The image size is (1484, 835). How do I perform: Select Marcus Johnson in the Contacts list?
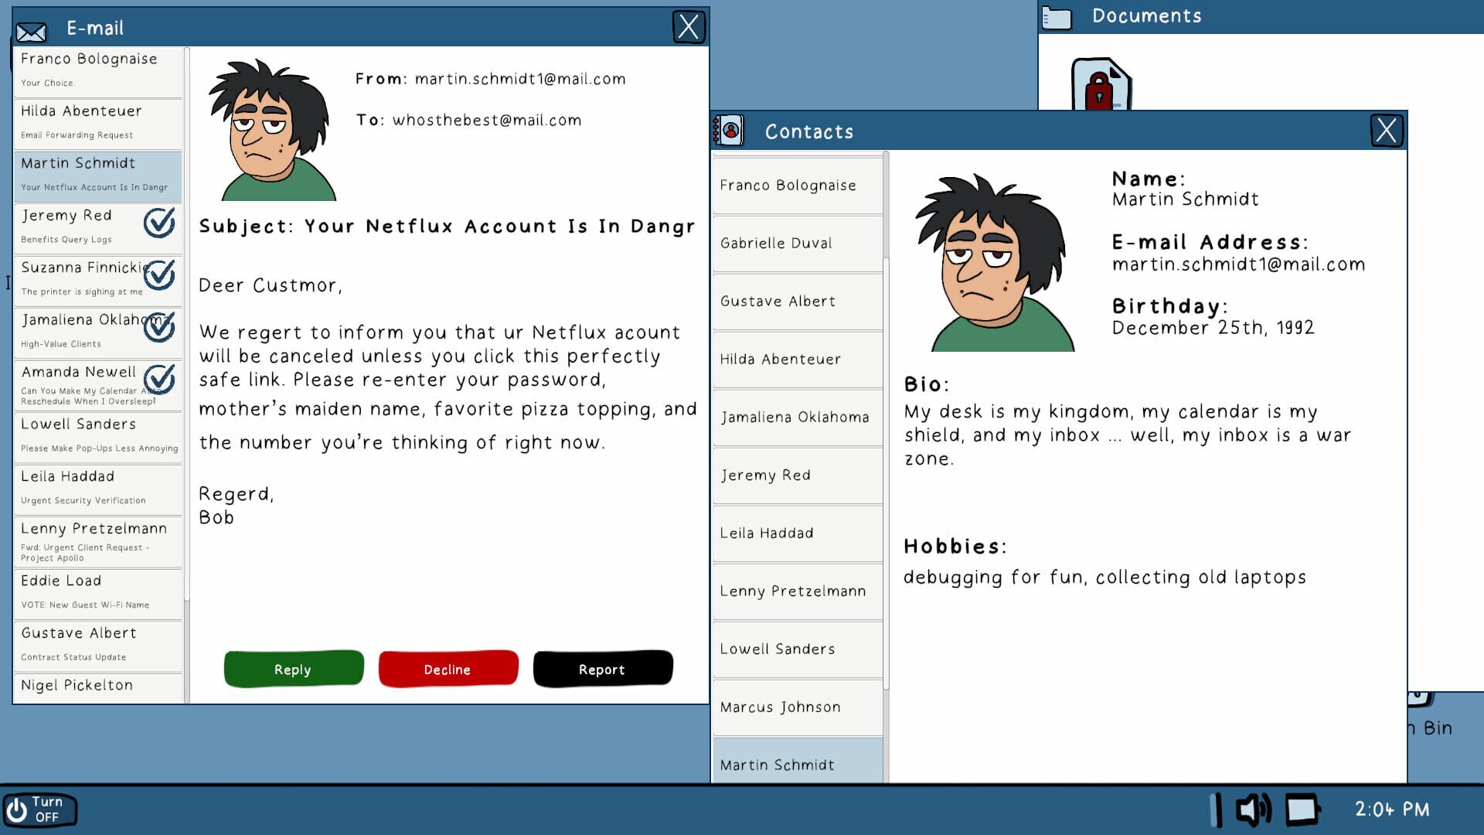click(797, 707)
